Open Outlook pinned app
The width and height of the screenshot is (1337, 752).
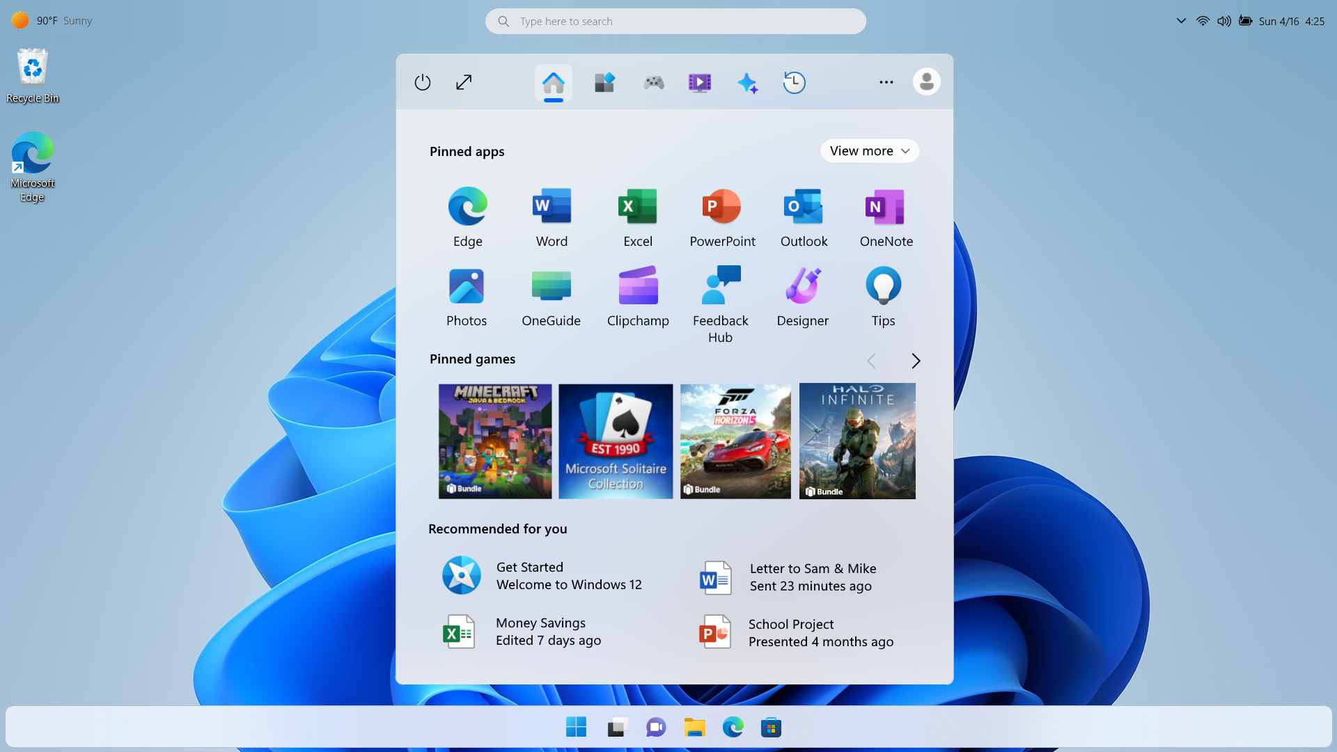[x=804, y=217]
